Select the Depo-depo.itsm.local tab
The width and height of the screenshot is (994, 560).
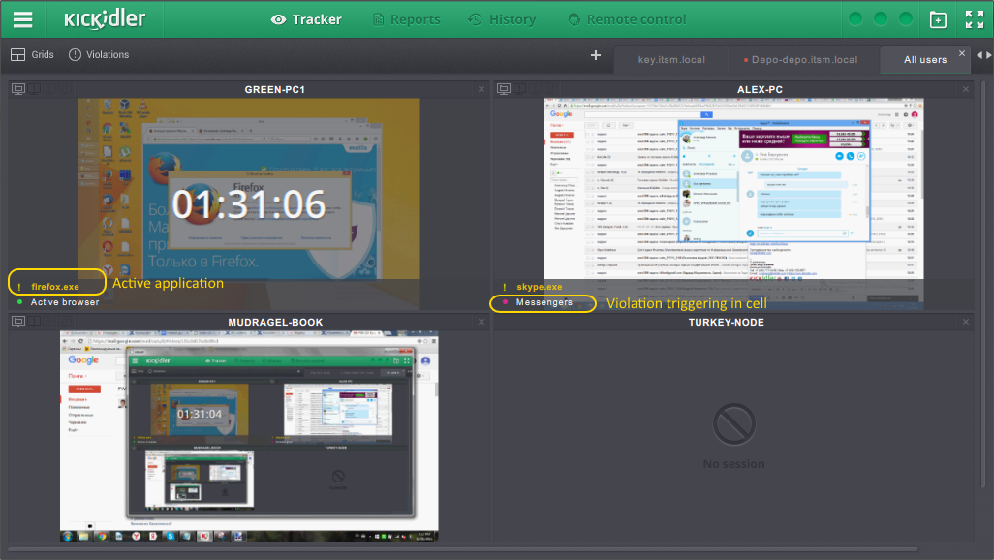pos(804,60)
